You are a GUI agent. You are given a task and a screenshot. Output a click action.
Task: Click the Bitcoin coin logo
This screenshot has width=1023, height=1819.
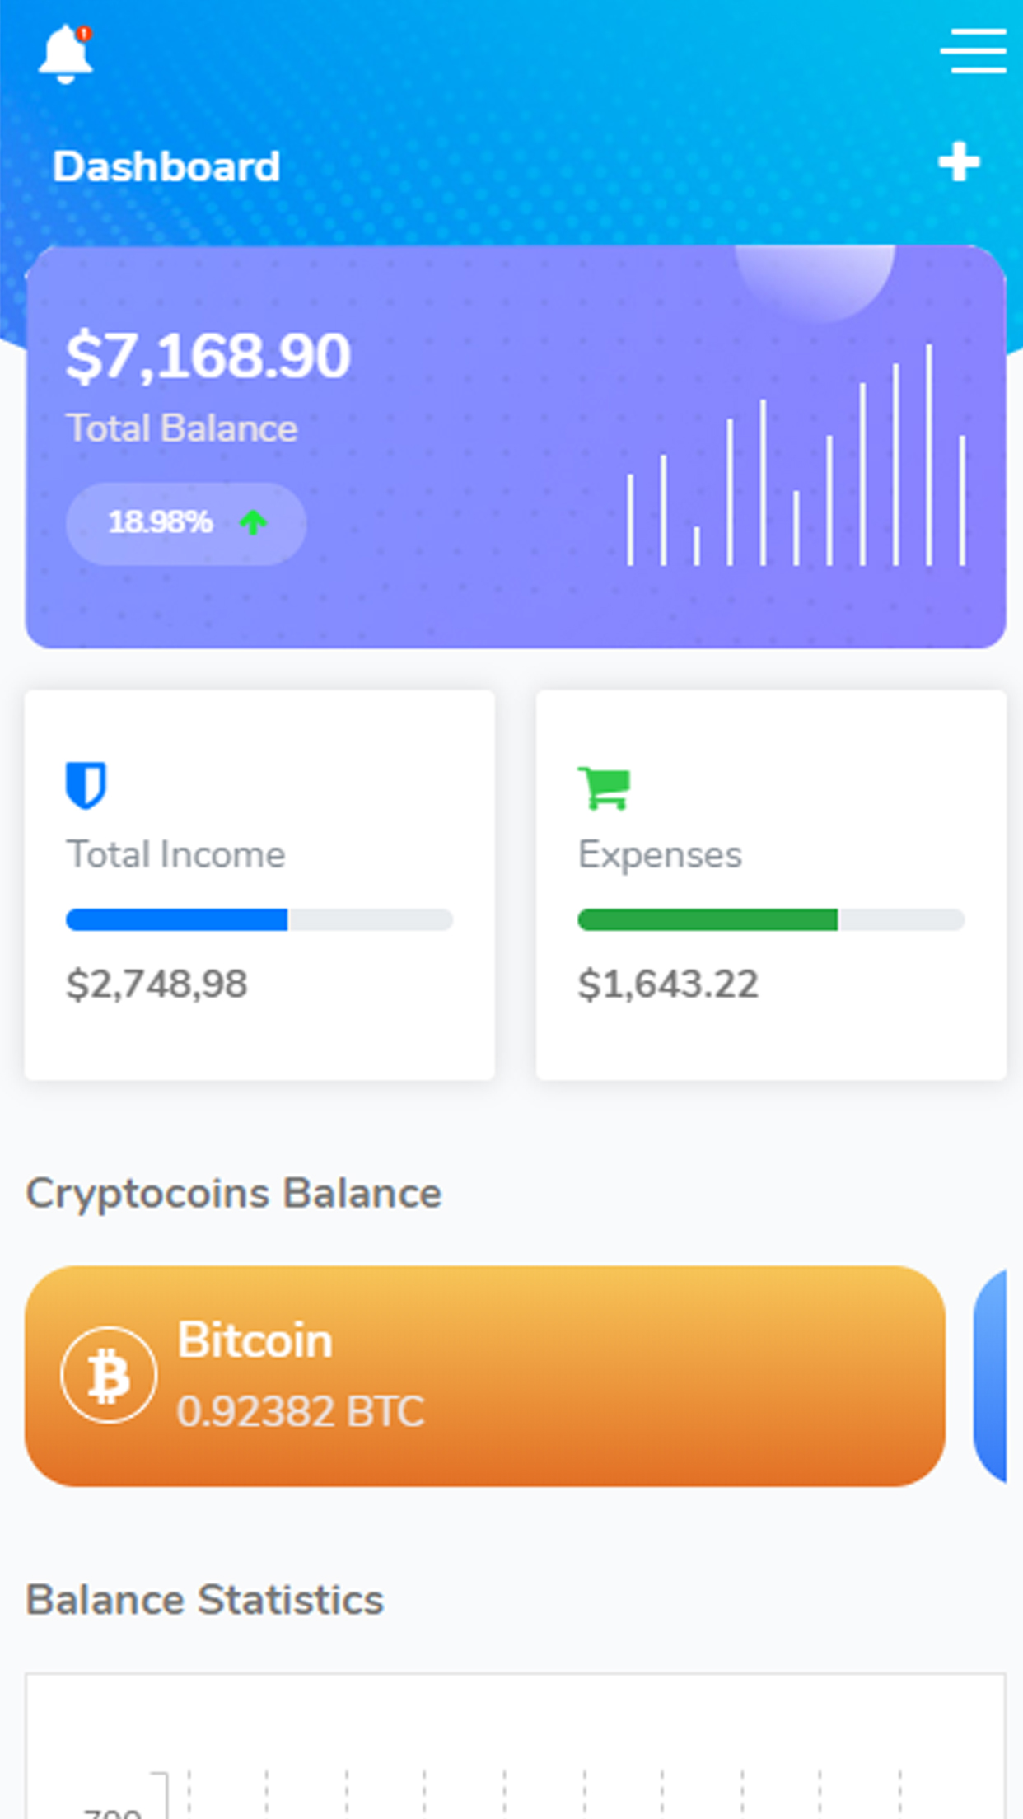(109, 1375)
